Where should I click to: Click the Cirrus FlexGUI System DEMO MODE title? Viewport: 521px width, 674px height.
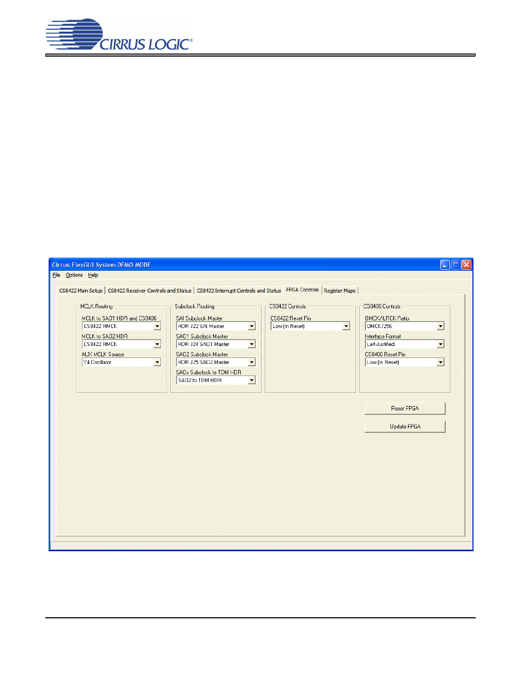point(102,265)
